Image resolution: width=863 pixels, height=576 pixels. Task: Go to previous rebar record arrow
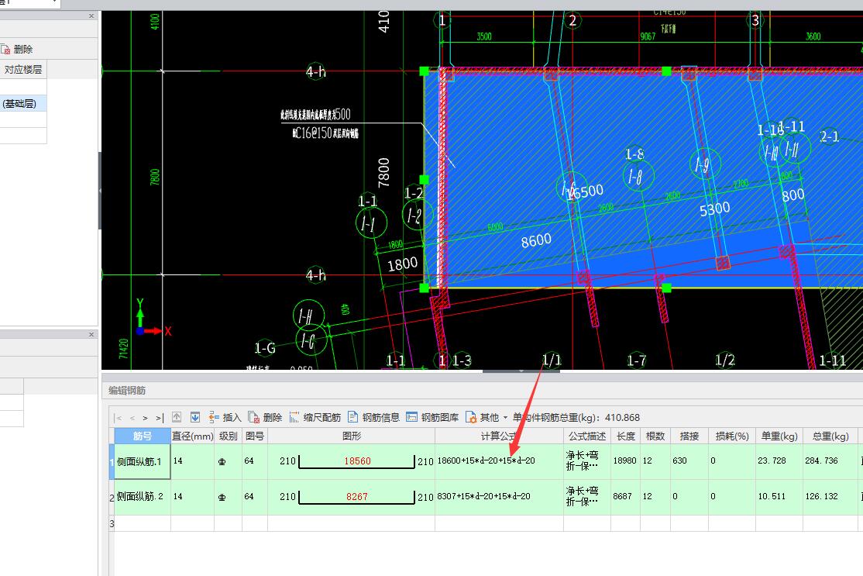pyautogui.click(x=132, y=418)
